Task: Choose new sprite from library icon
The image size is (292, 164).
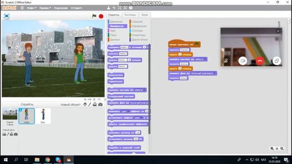Action: (x=85, y=104)
